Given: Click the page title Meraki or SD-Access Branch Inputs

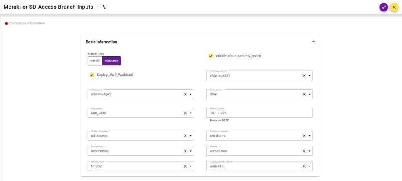Looking at the screenshot, I should point(48,7).
